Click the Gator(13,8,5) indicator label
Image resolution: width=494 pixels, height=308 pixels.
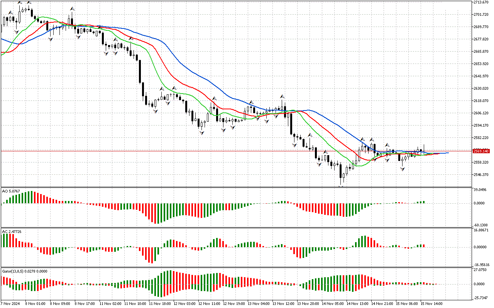point(25,271)
